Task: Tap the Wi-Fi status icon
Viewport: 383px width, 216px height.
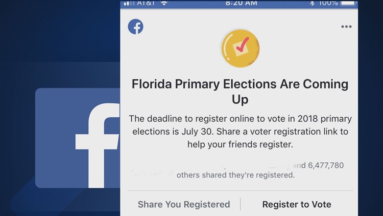Action: tap(164, 3)
